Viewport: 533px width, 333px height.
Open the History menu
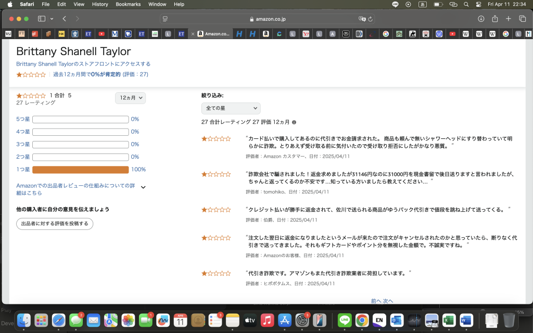pyautogui.click(x=100, y=4)
